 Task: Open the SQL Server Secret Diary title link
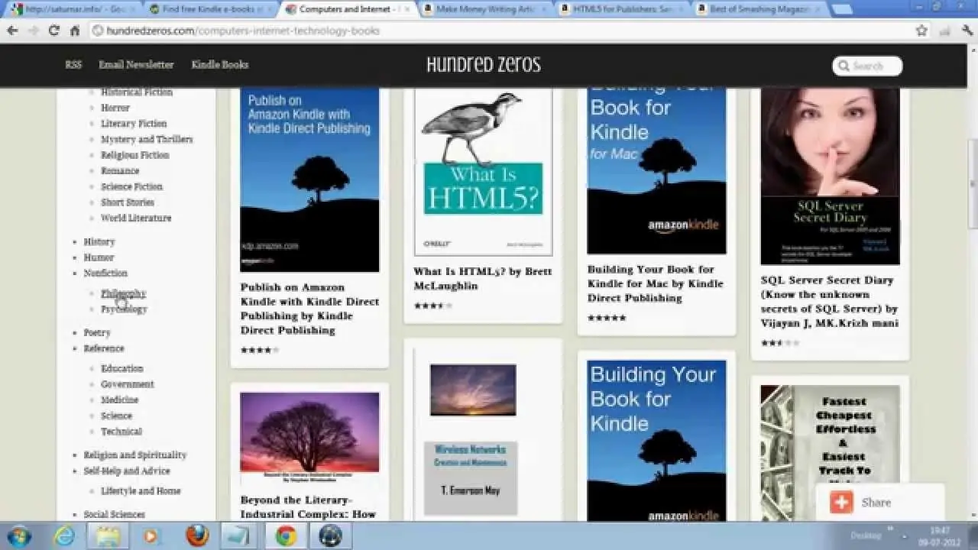tap(829, 302)
